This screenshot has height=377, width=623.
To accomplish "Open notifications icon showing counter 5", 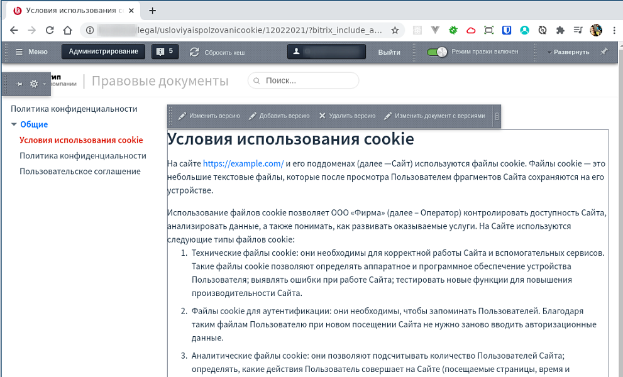I will click(165, 52).
